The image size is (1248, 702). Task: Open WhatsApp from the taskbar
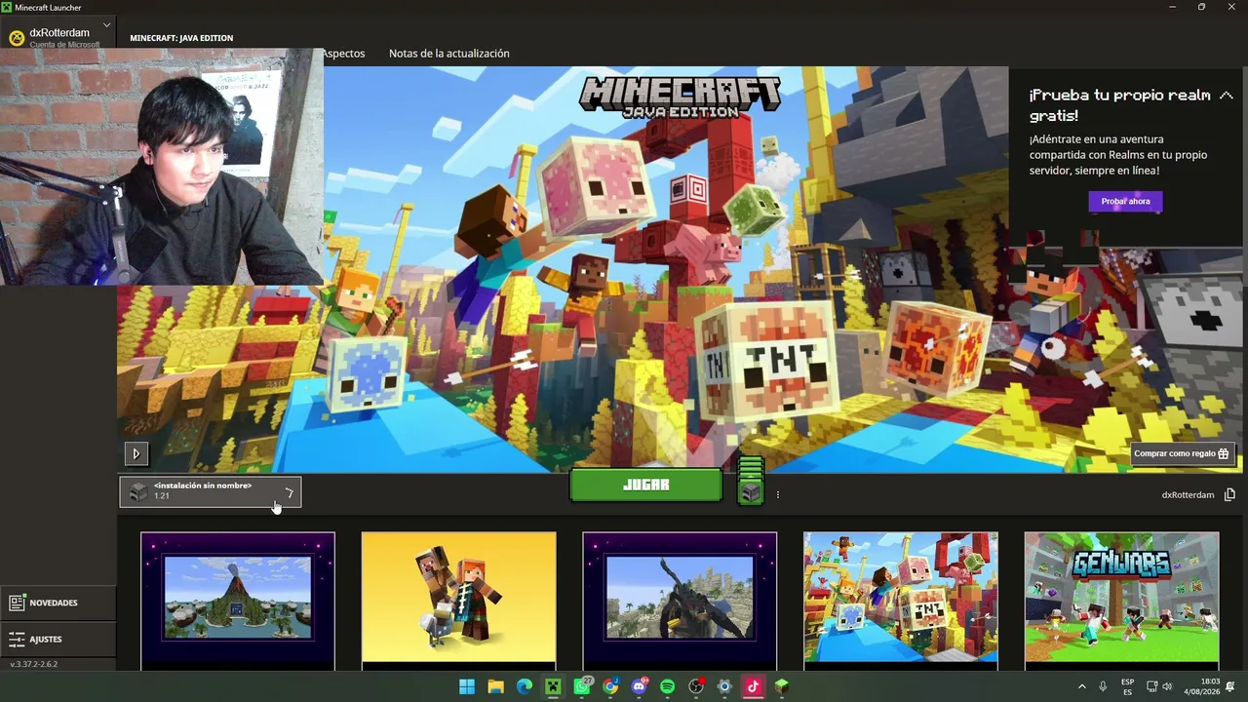point(582,686)
